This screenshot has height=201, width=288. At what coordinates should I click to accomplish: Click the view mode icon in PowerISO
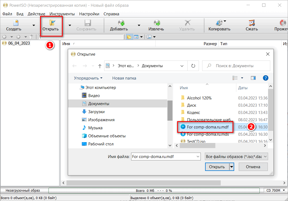pyautogui.click(x=136, y=37)
